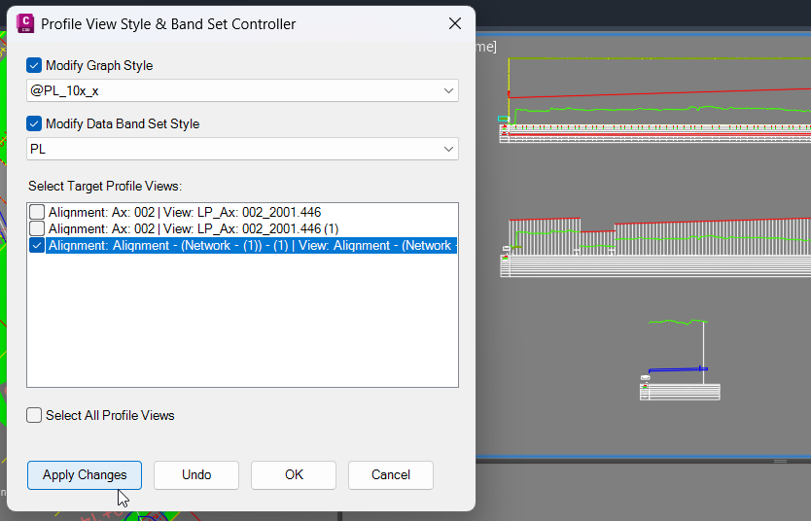
Task: Click empty area of target profile views list
Action: pyautogui.click(x=242, y=321)
